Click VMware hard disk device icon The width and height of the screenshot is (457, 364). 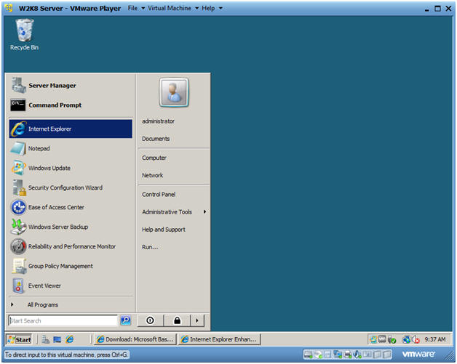pyautogui.click(x=308, y=355)
